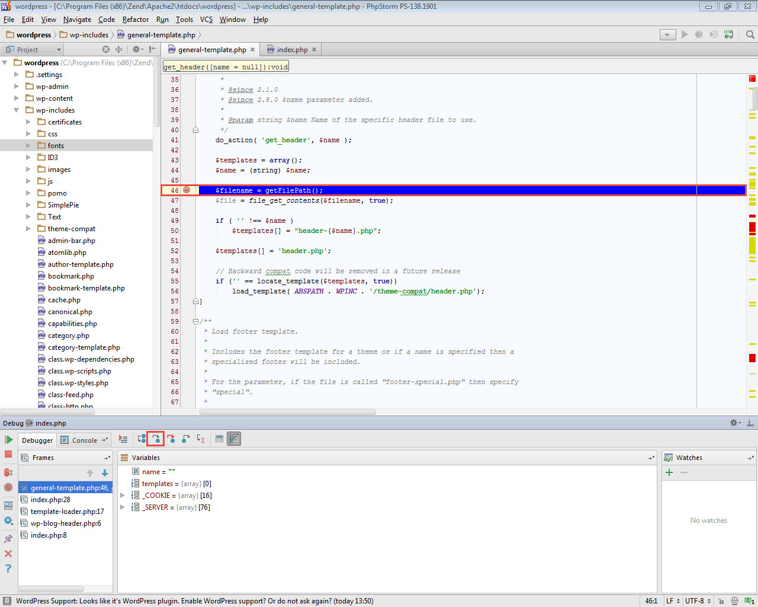Resume program with the green play icon
The height and width of the screenshot is (607, 758).
click(8, 440)
